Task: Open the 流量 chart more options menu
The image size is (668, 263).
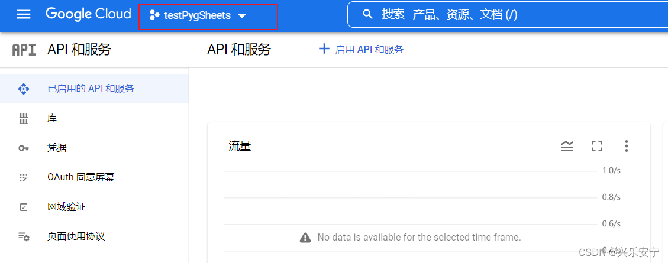Action: pyautogui.click(x=626, y=146)
